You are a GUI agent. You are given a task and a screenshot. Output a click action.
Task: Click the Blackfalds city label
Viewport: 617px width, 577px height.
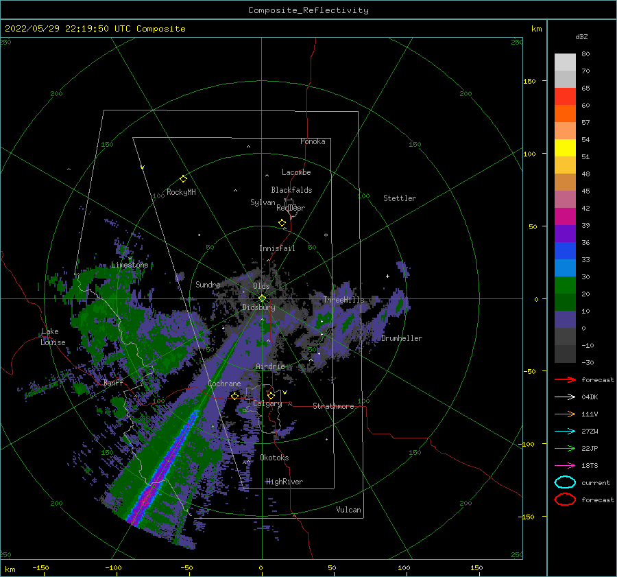(291, 190)
